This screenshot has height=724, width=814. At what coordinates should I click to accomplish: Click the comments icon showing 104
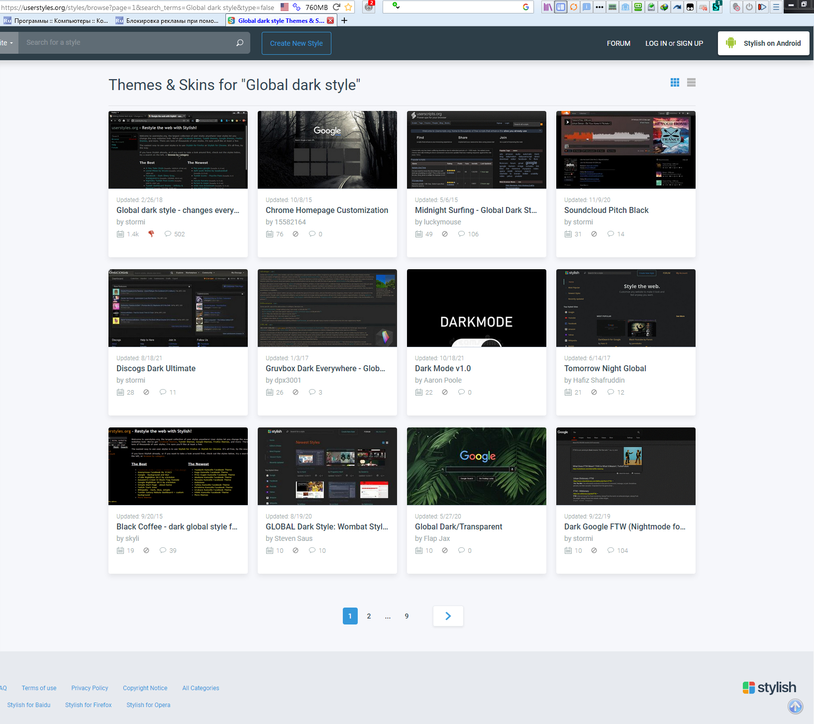pyautogui.click(x=610, y=550)
